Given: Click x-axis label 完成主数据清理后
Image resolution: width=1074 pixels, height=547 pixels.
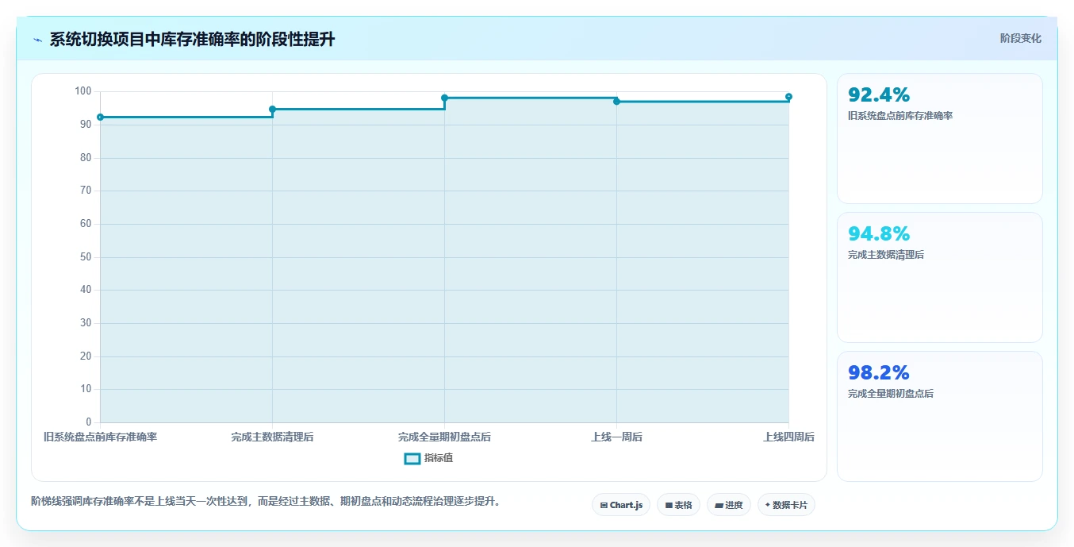Looking at the screenshot, I should pos(272,437).
